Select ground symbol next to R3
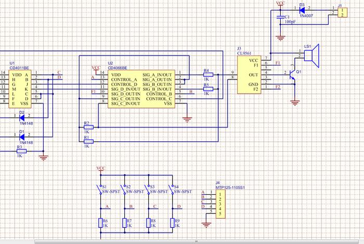The width and height of the screenshot is (364, 244). point(43,158)
